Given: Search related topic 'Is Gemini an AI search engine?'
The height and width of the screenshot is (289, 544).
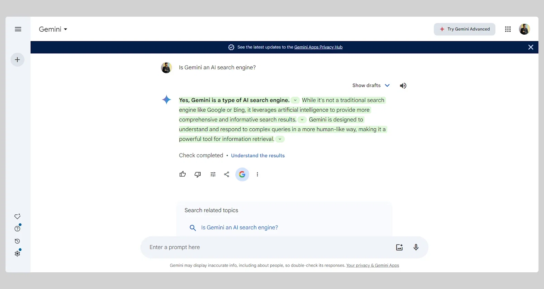Looking at the screenshot, I should click(x=239, y=228).
